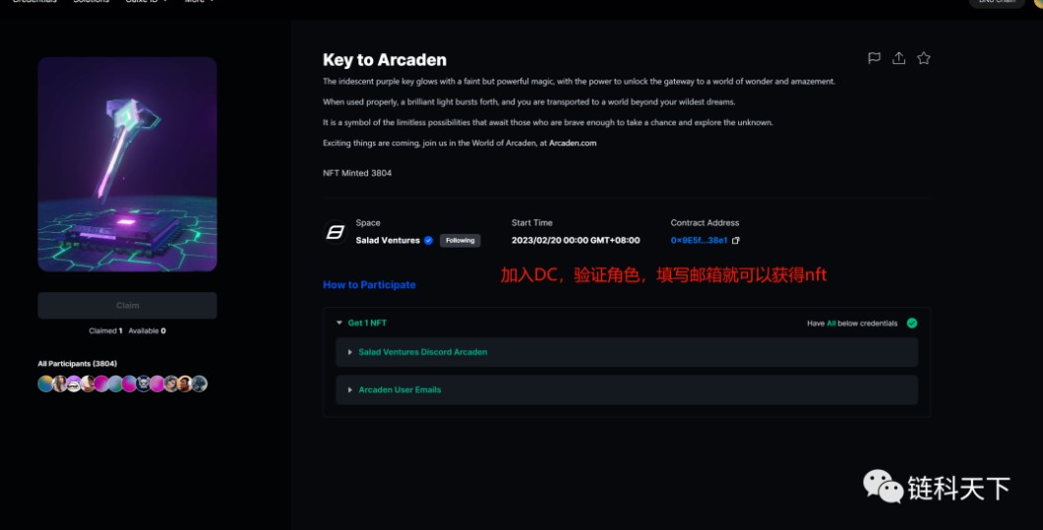Copy the contract address with the copy icon
Screen dimensions: 1043x530
click(736, 240)
